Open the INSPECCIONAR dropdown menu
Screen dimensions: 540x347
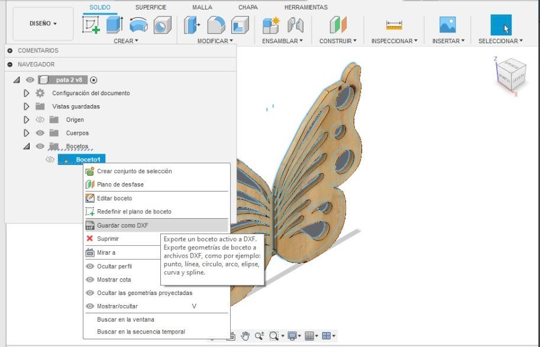[x=395, y=41]
